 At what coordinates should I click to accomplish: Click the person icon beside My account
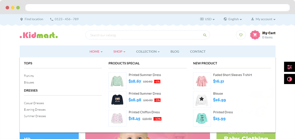coord(253,19)
